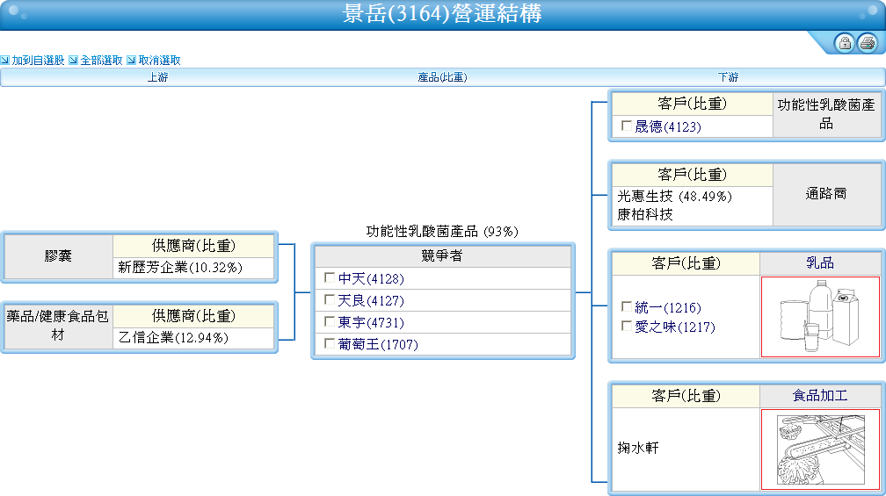Click the 食品加工 industry link
The image size is (886, 496).
(x=820, y=396)
